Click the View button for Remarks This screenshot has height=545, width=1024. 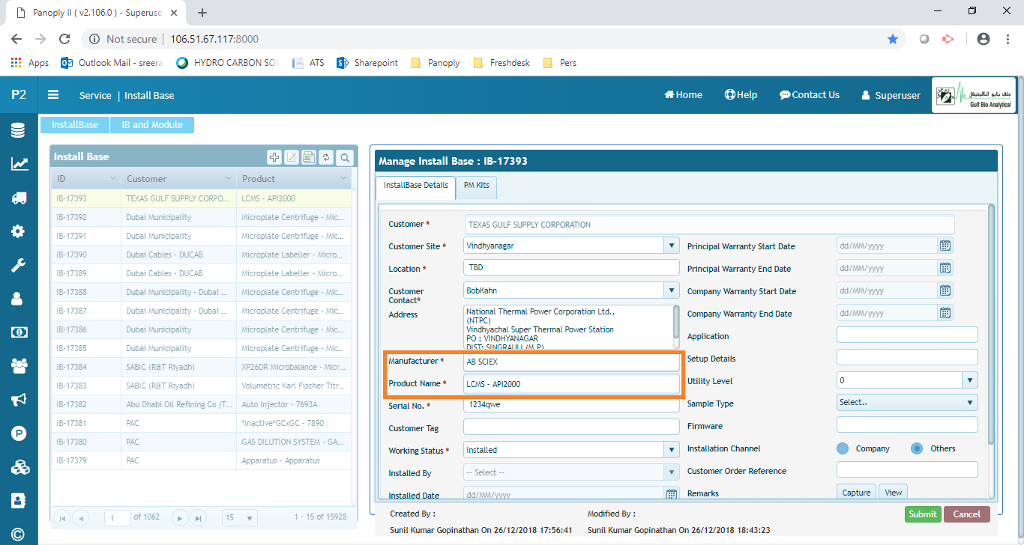click(x=893, y=493)
